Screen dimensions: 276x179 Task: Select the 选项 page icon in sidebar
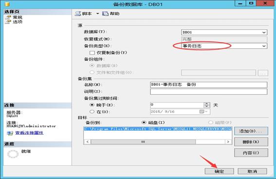pos(8,21)
